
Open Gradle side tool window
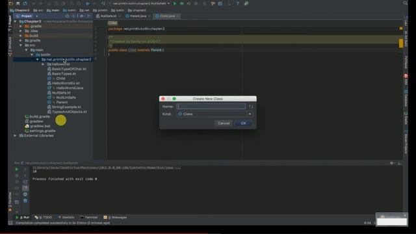406,118
